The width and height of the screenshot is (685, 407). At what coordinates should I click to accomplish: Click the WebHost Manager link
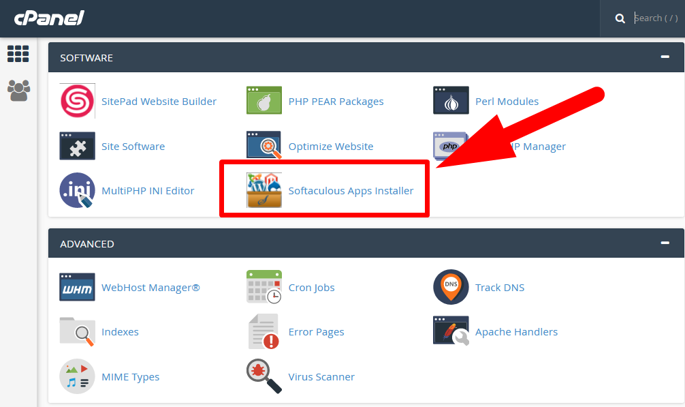(x=150, y=288)
